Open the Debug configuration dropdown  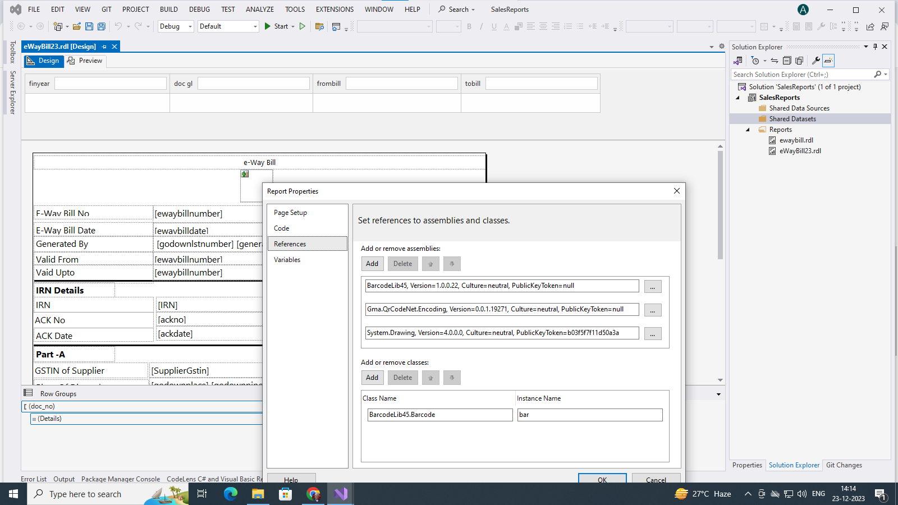176,26
